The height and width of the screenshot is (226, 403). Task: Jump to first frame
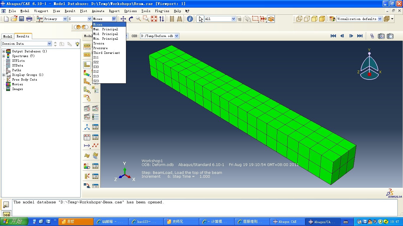[333, 36]
